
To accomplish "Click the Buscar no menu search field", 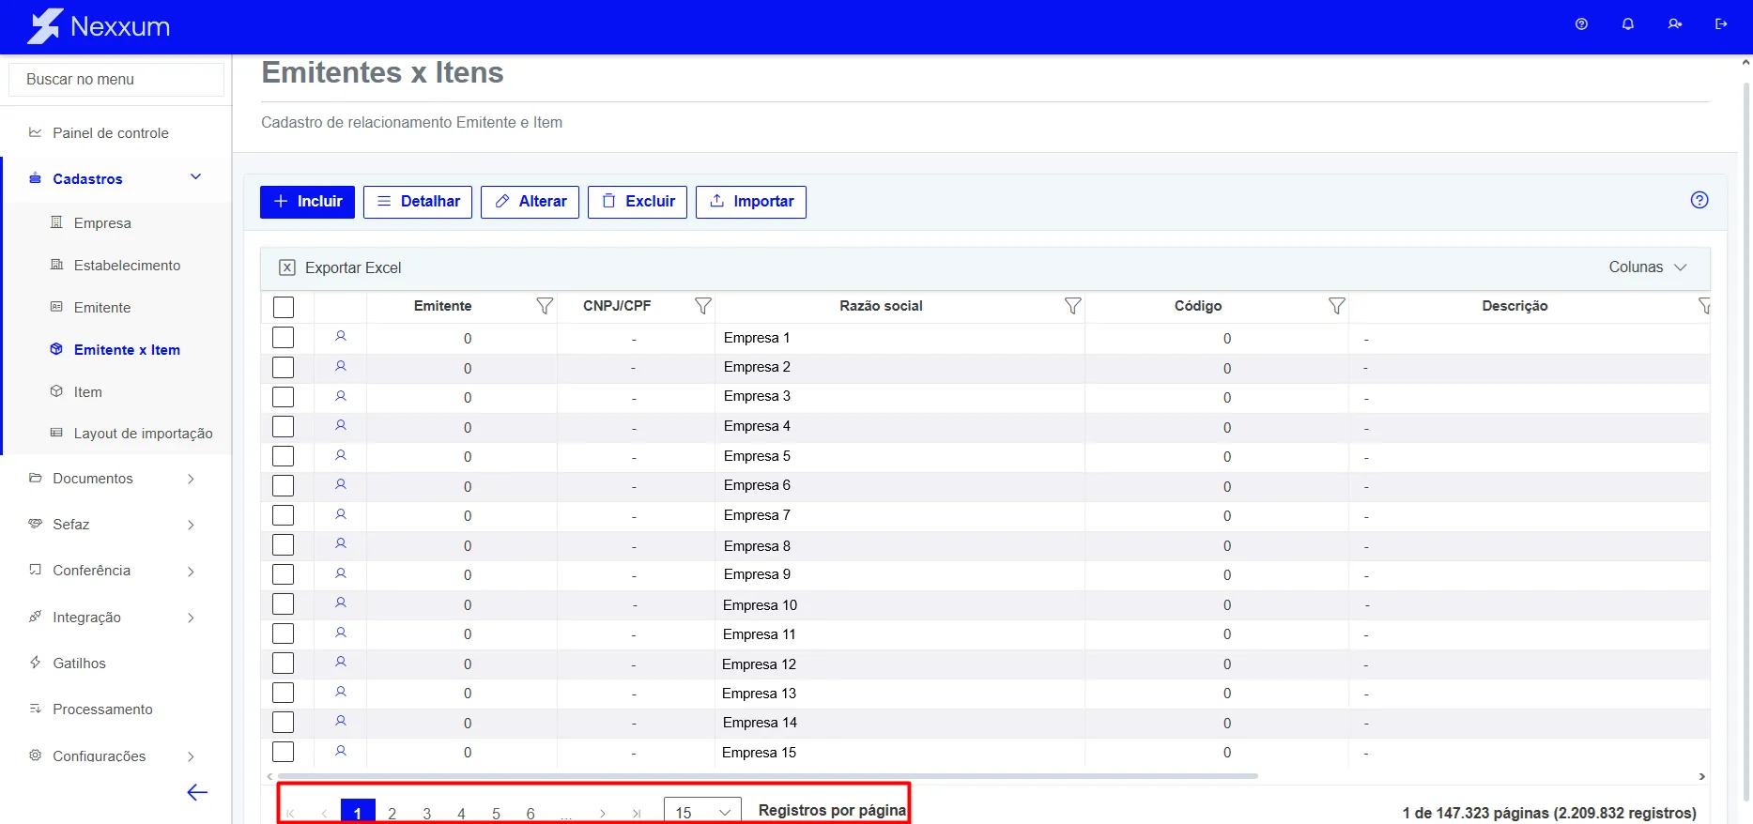I will [x=116, y=80].
